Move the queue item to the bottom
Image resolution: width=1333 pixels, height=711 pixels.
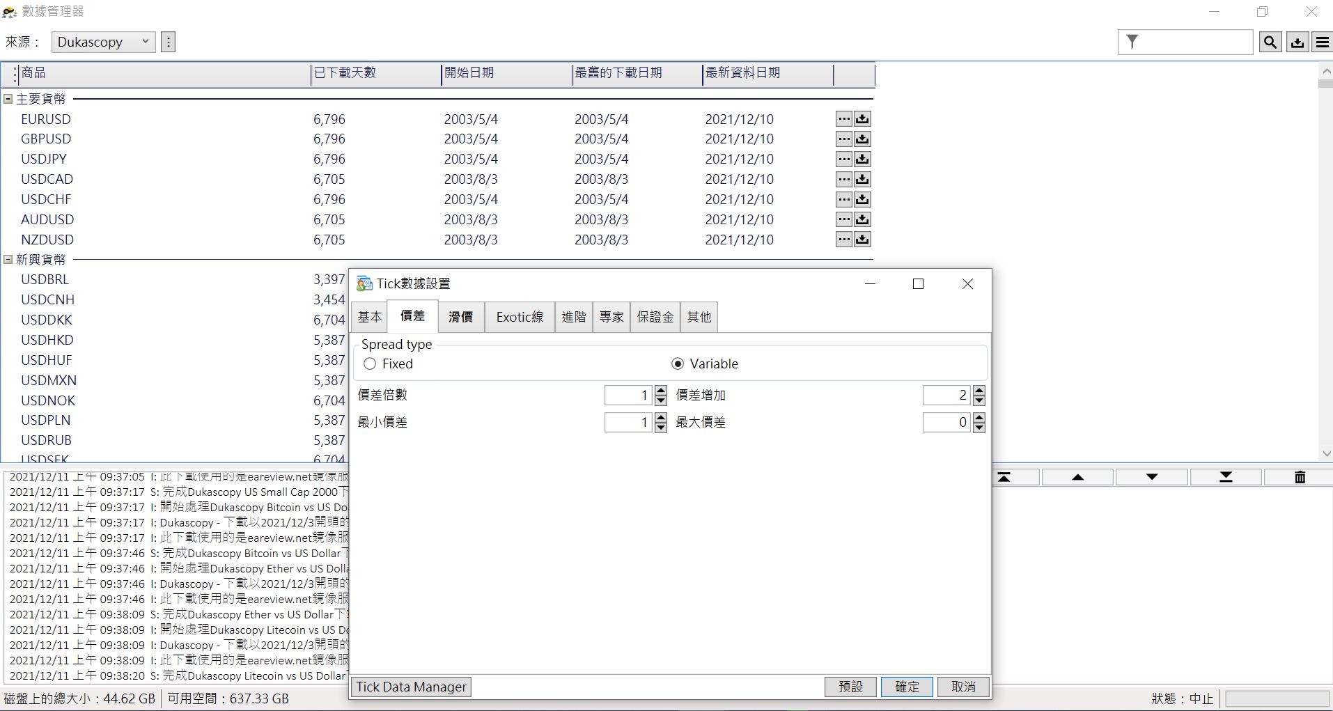click(x=1226, y=477)
